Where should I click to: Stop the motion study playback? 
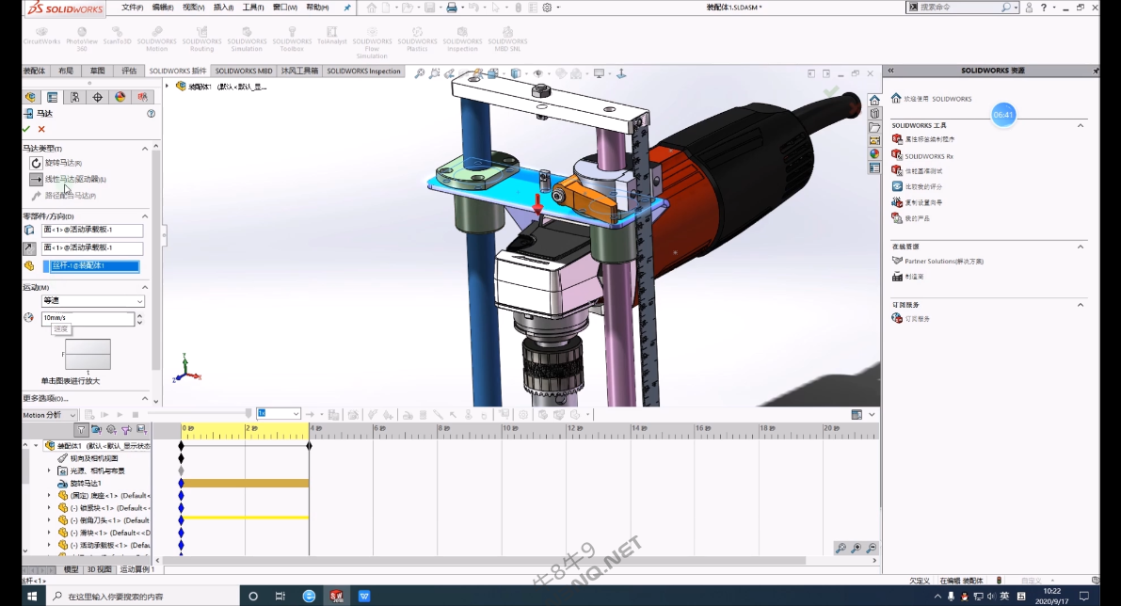tap(136, 414)
